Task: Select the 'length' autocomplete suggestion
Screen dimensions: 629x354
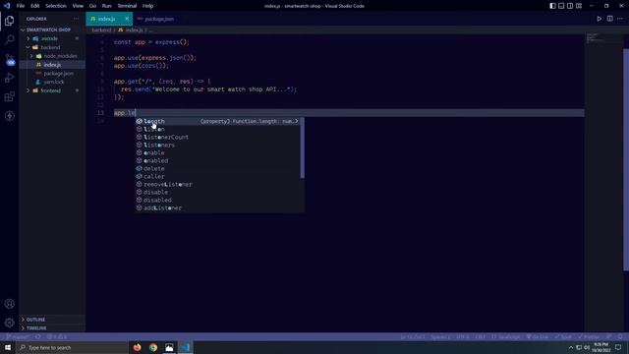Action: point(218,121)
